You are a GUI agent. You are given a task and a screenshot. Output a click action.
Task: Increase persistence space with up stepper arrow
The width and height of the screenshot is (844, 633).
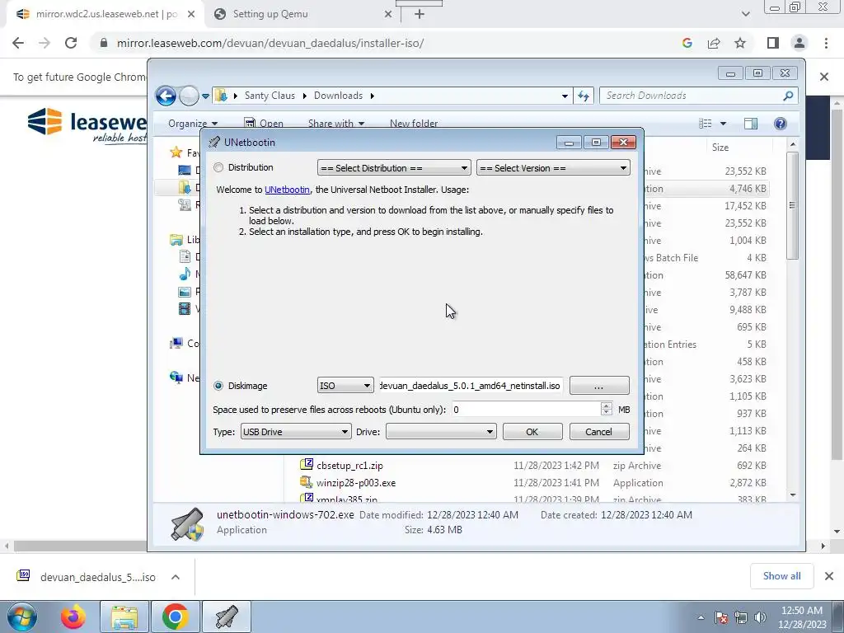tap(607, 406)
